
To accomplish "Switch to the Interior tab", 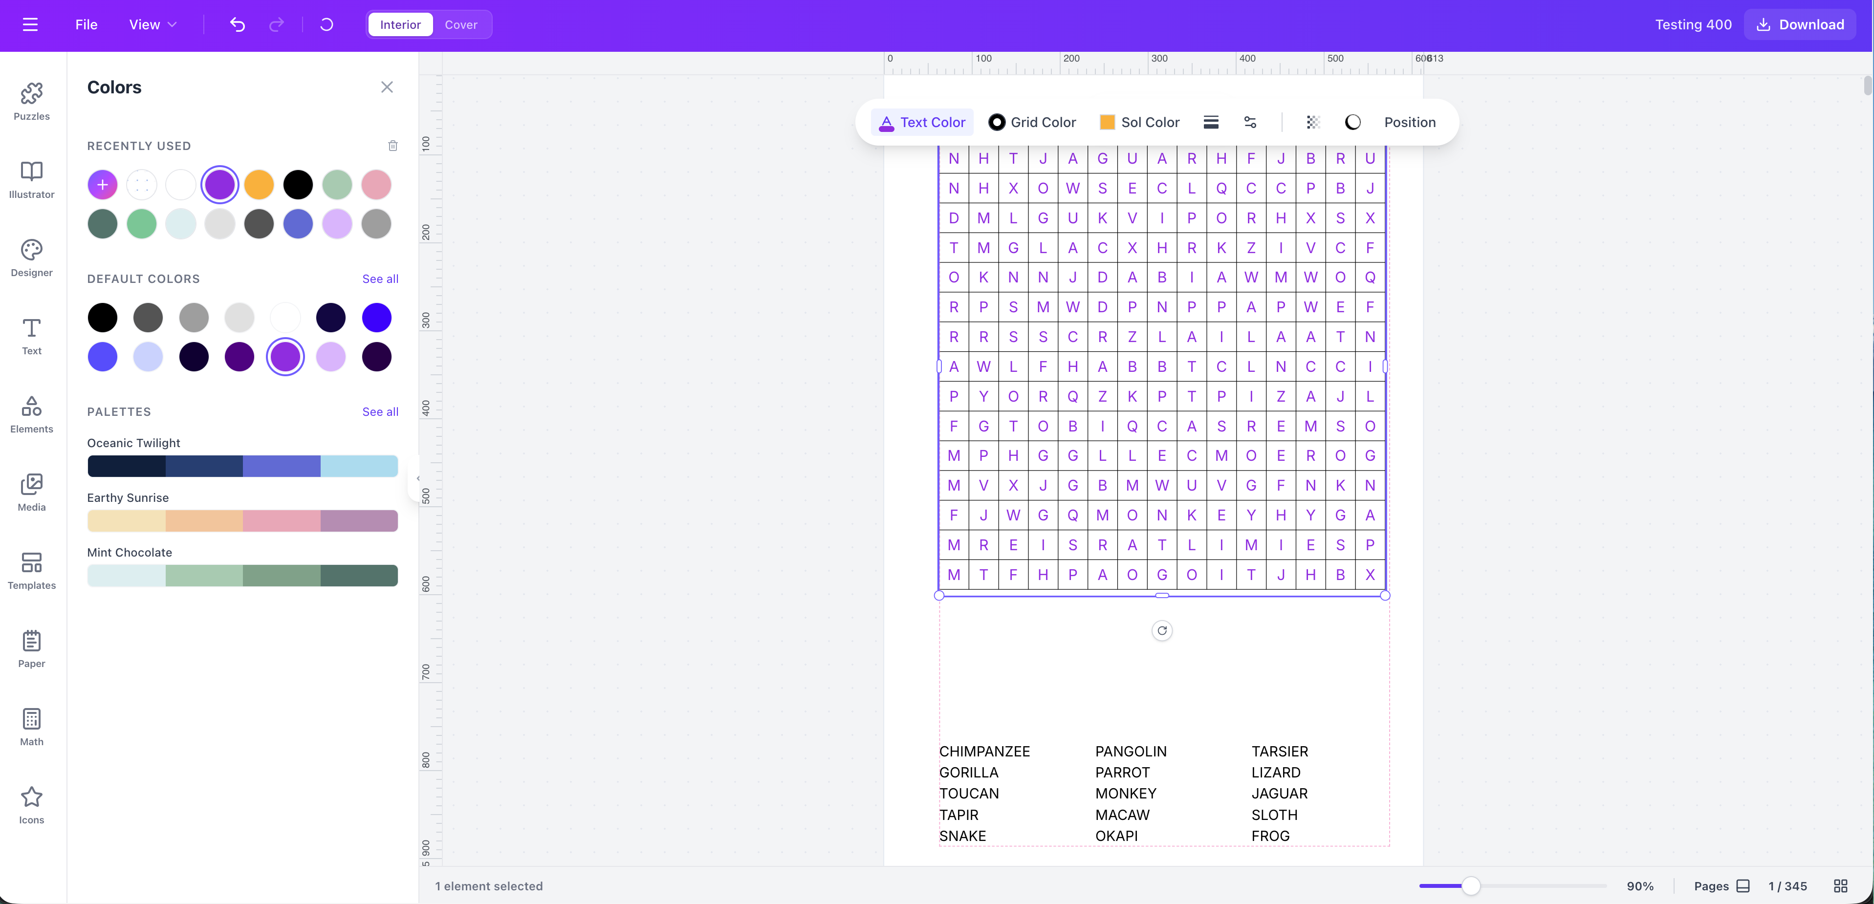I will (x=399, y=24).
